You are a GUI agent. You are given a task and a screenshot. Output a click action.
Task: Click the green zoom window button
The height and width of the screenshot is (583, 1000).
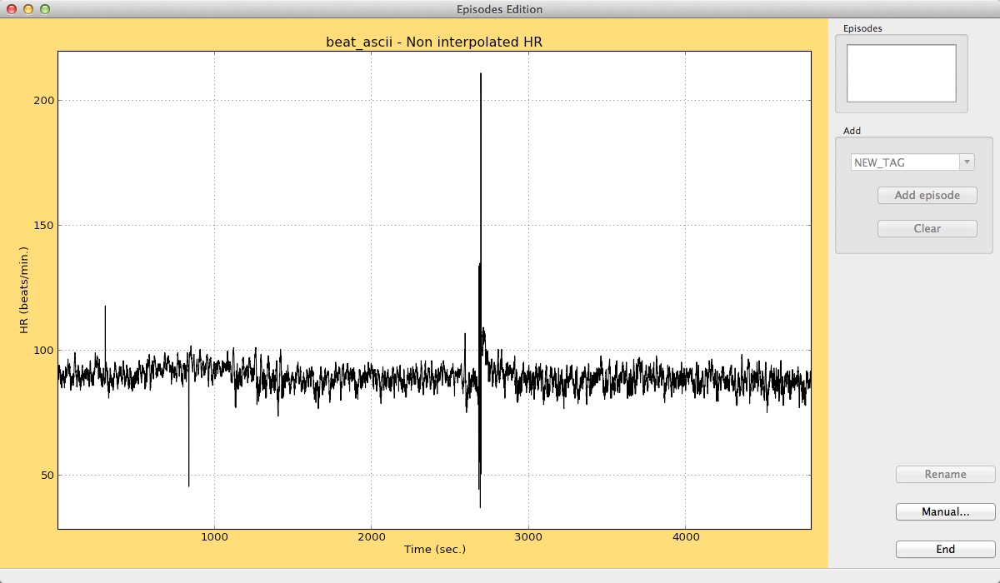click(x=44, y=9)
